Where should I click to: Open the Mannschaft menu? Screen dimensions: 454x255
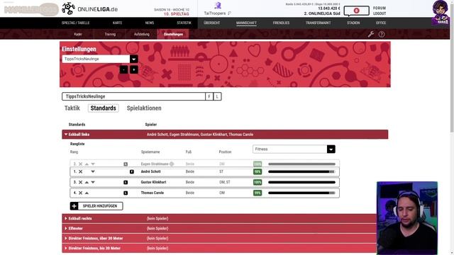tap(246, 23)
